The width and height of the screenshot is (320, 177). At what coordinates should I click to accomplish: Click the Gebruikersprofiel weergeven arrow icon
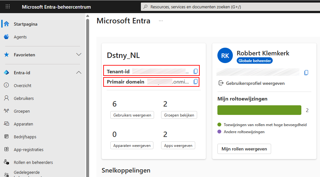click(221, 83)
